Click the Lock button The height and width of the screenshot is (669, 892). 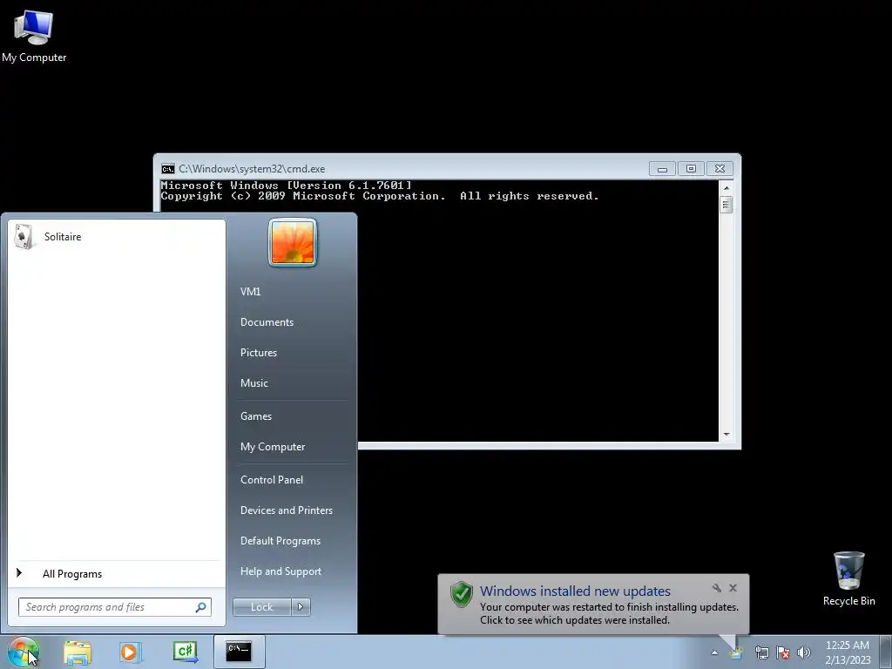coord(261,607)
